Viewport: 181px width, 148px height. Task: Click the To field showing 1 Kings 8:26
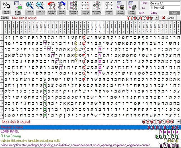pyautogui.click(x=165, y=8)
